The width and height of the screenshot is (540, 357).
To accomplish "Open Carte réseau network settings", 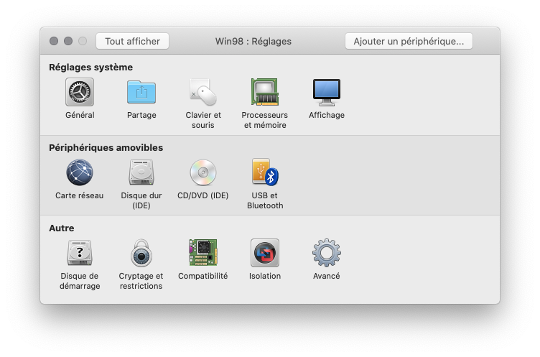I will pos(80,172).
